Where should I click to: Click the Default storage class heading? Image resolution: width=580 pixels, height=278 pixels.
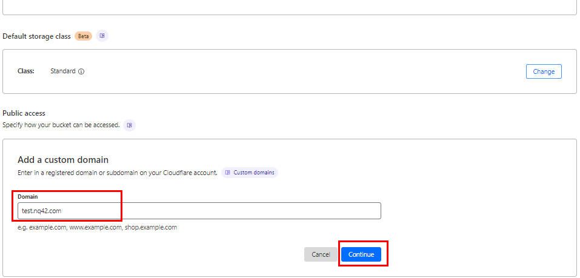pos(36,36)
